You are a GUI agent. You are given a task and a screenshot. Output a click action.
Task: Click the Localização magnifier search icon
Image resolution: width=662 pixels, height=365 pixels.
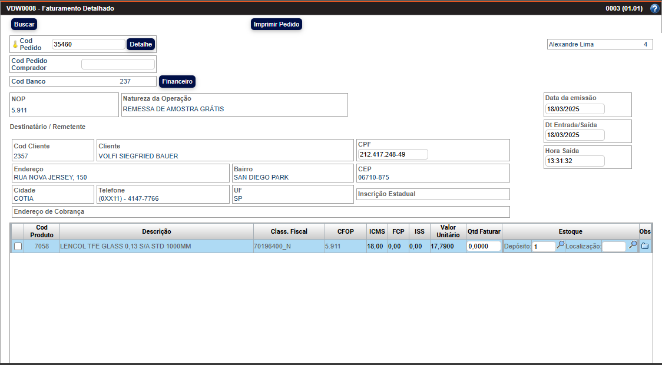(633, 245)
